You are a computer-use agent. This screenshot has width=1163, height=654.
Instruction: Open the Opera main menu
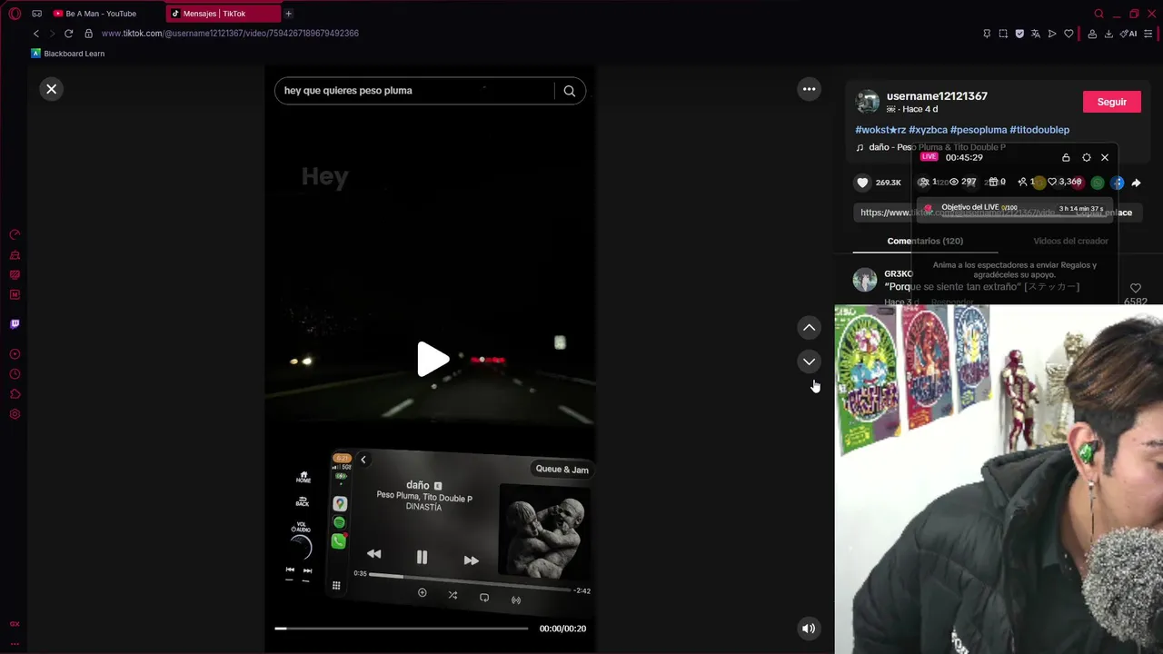pyautogui.click(x=15, y=14)
